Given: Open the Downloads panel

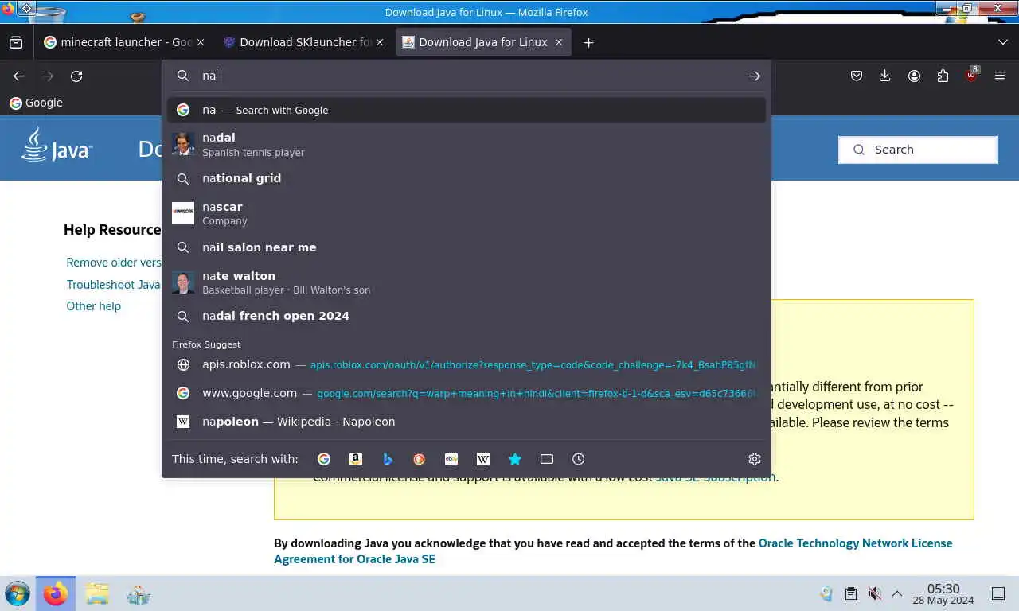Looking at the screenshot, I should (885, 76).
